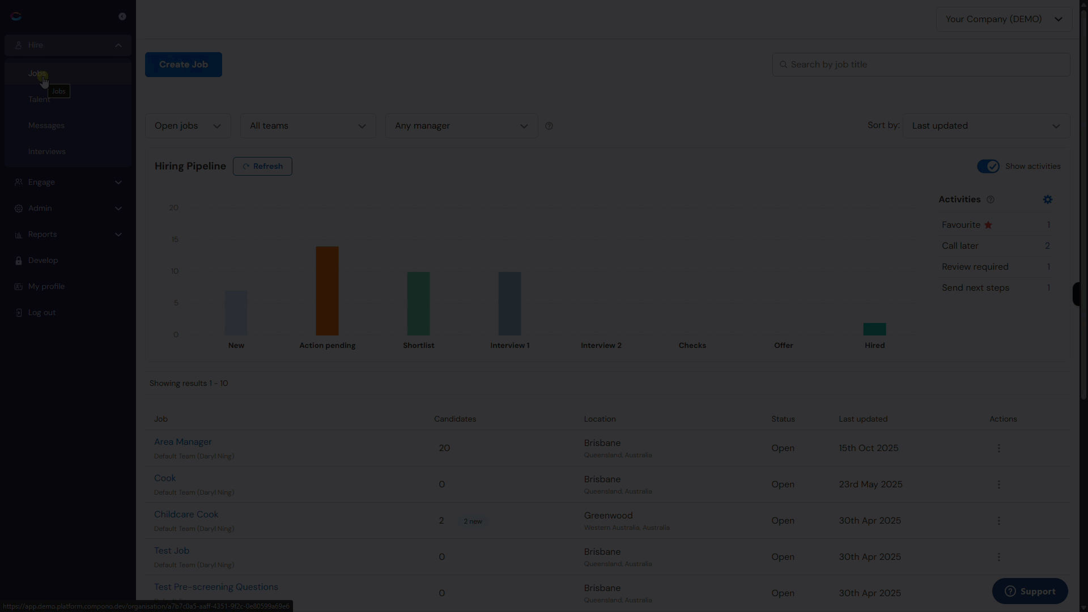Expand the Engage menu chevron
The image size is (1088, 612).
[118, 182]
